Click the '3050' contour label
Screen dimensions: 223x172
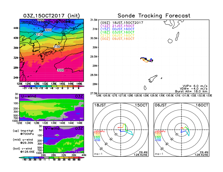pos(48,30)
